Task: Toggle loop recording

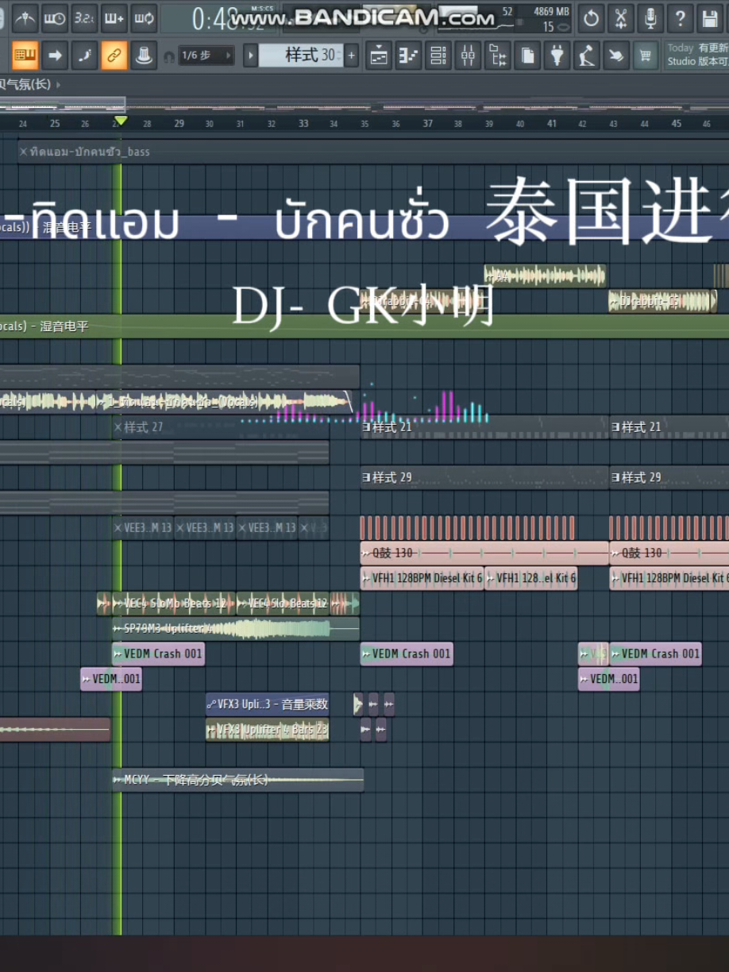Action: 143,18
